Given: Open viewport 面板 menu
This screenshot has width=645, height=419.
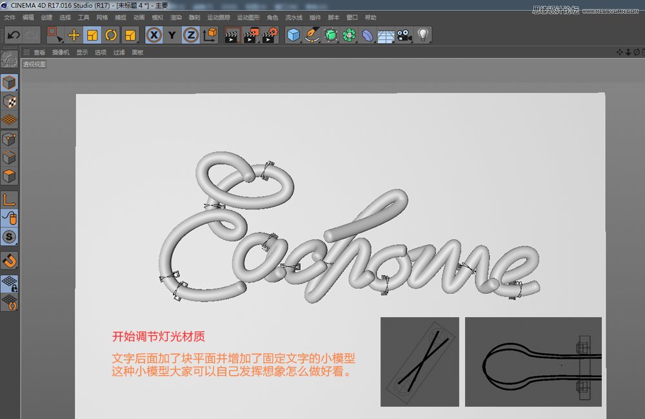Looking at the screenshot, I should [138, 52].
